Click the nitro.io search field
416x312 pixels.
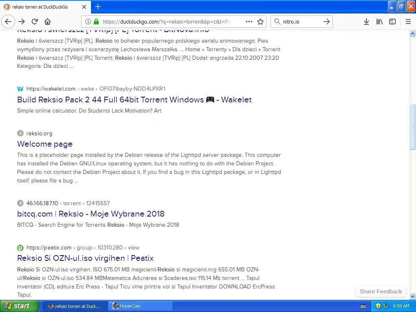(301, 22)
